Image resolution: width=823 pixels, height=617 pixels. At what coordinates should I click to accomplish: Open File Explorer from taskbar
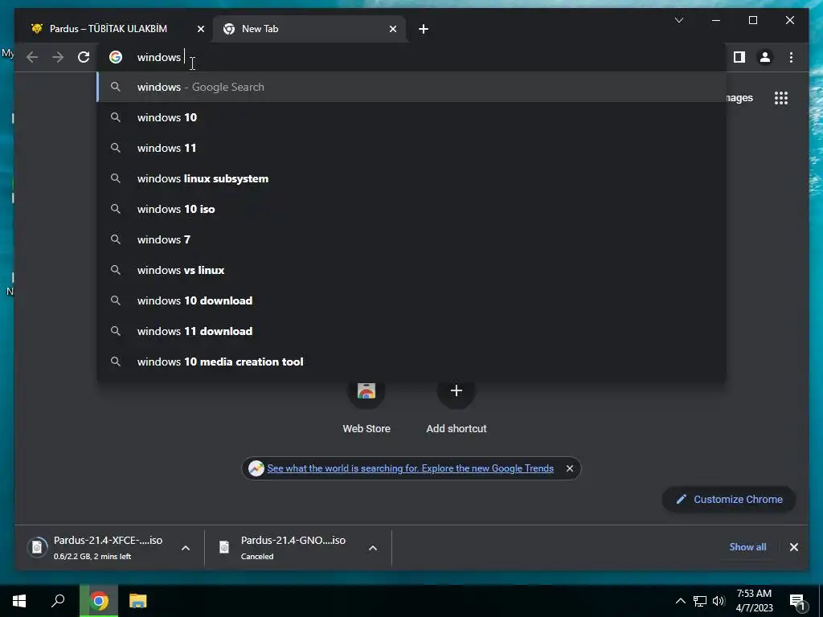coord(137,601)
